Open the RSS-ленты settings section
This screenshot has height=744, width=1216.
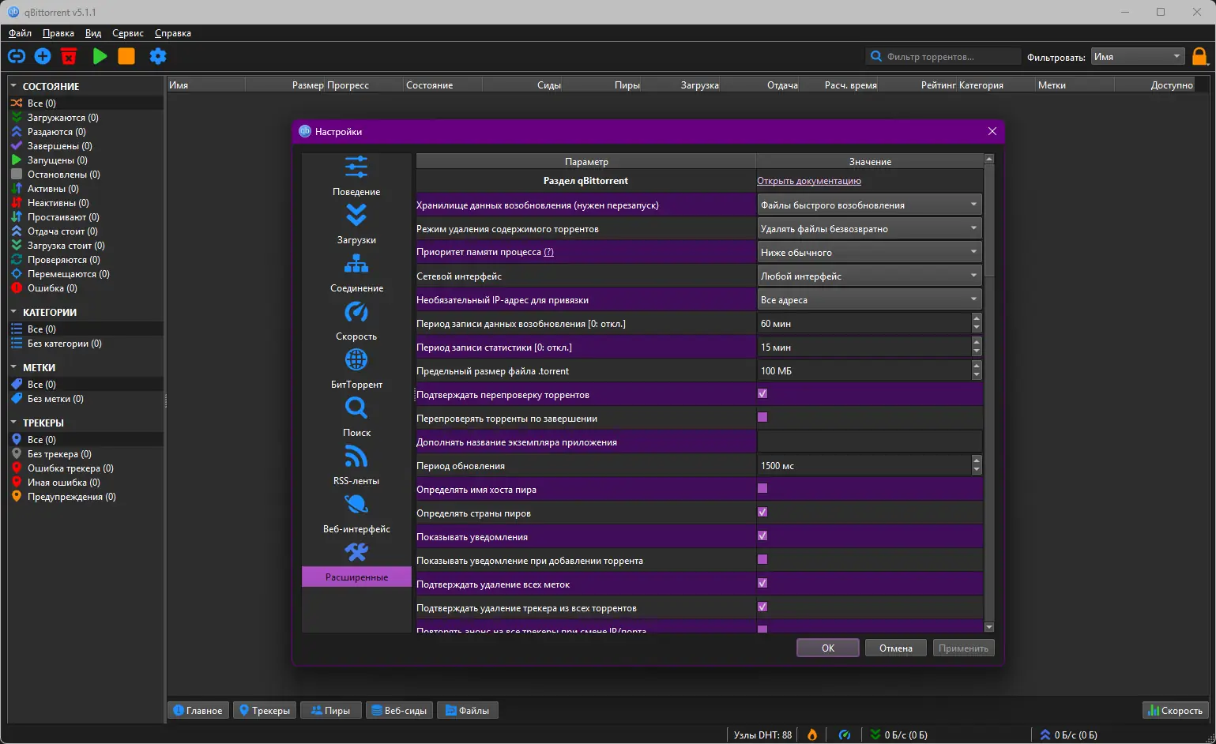coord(356,466)
